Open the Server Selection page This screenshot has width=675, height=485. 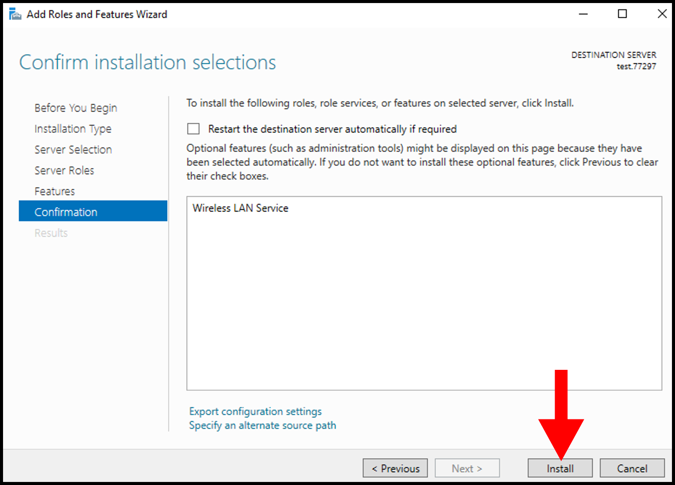73,149
